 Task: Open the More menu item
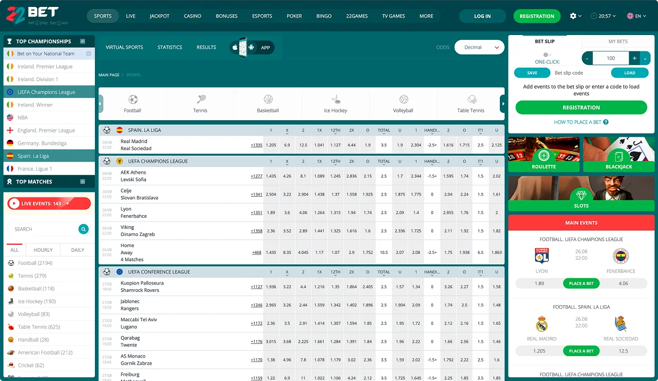pos(426,16)
